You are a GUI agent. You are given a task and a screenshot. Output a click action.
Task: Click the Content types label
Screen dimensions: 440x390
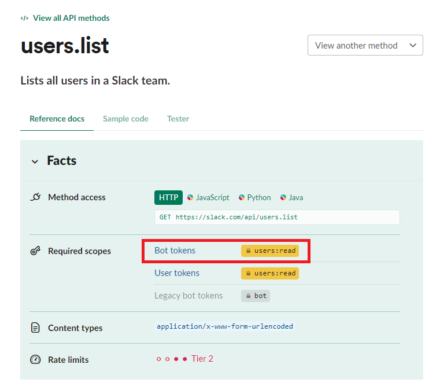[75, 328]
